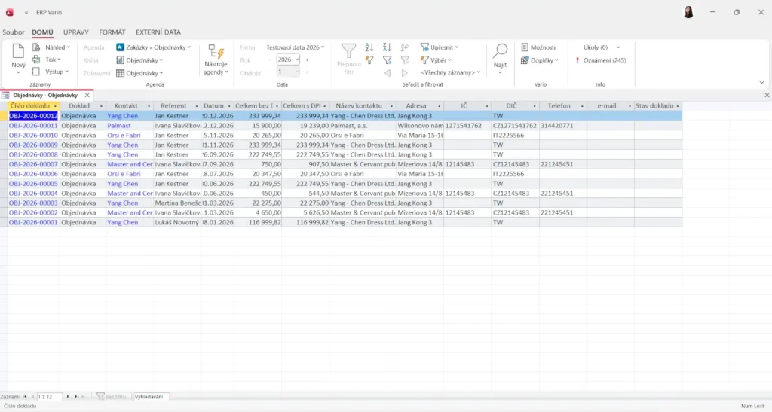Open the Najít magnifier search tool
This screenshot has width=772, height=412.
point(500,54)
